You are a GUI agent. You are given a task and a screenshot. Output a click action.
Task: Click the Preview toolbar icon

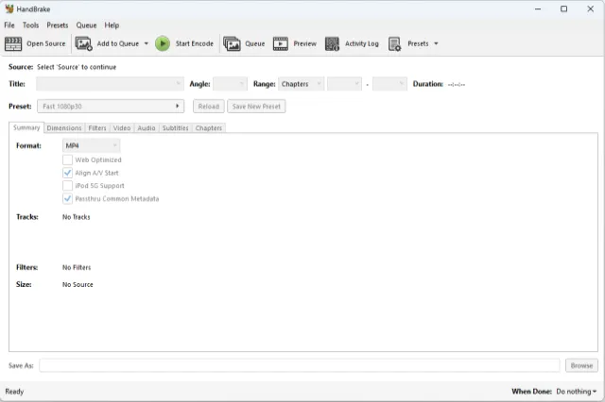pos(281,43)
